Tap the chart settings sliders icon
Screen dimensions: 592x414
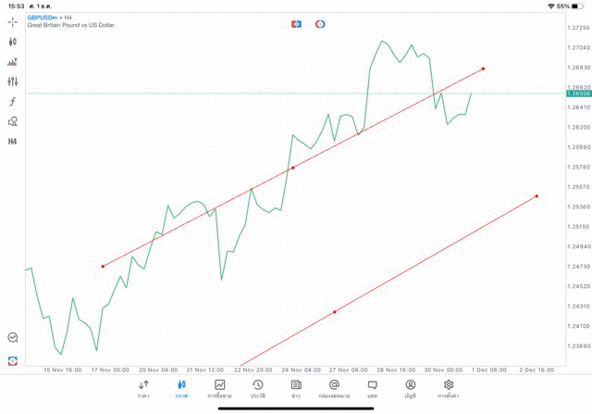(12, 82)
